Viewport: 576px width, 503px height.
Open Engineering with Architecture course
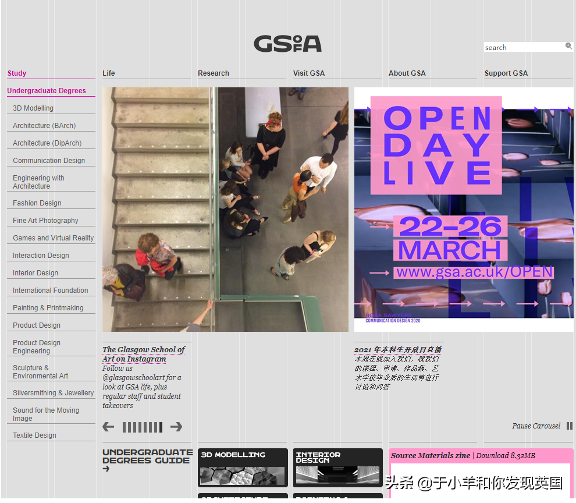coord(38,182)
